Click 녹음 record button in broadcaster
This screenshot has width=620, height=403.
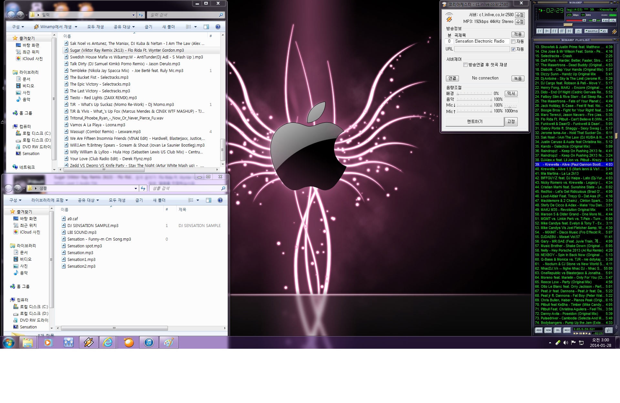click(x=518, y=78)
